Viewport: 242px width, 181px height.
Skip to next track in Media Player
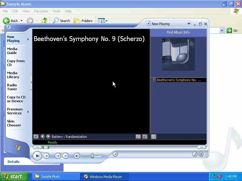(x=66, y=156)
